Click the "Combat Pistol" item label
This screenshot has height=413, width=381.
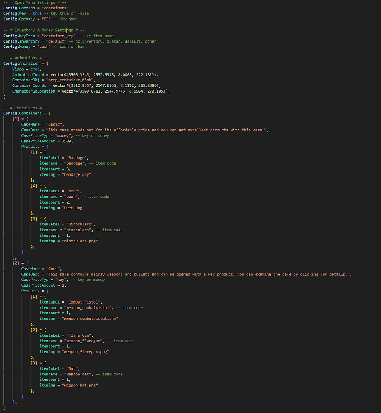pyautogui.click(x=84, y=302)
